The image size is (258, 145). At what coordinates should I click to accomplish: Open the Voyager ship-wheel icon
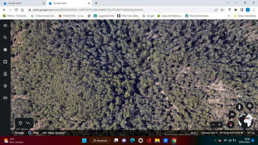(5, 50)
